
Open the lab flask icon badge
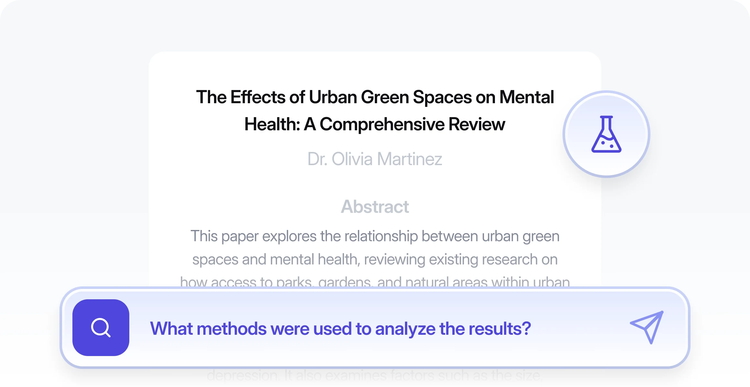tap(606, 134)
